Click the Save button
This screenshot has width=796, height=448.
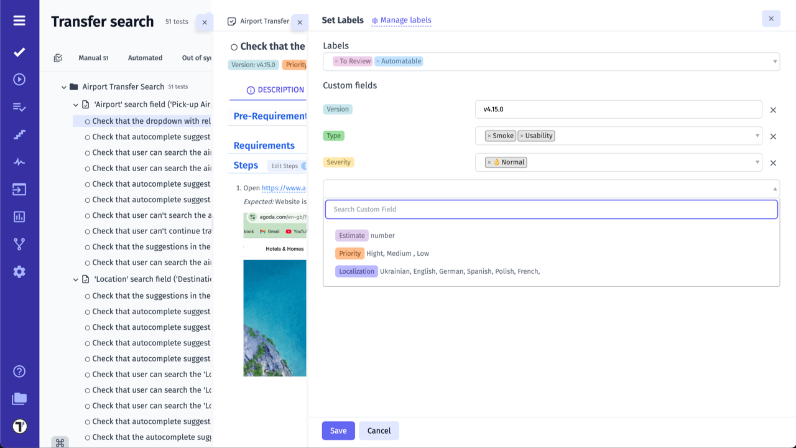[x=338, y=431]
